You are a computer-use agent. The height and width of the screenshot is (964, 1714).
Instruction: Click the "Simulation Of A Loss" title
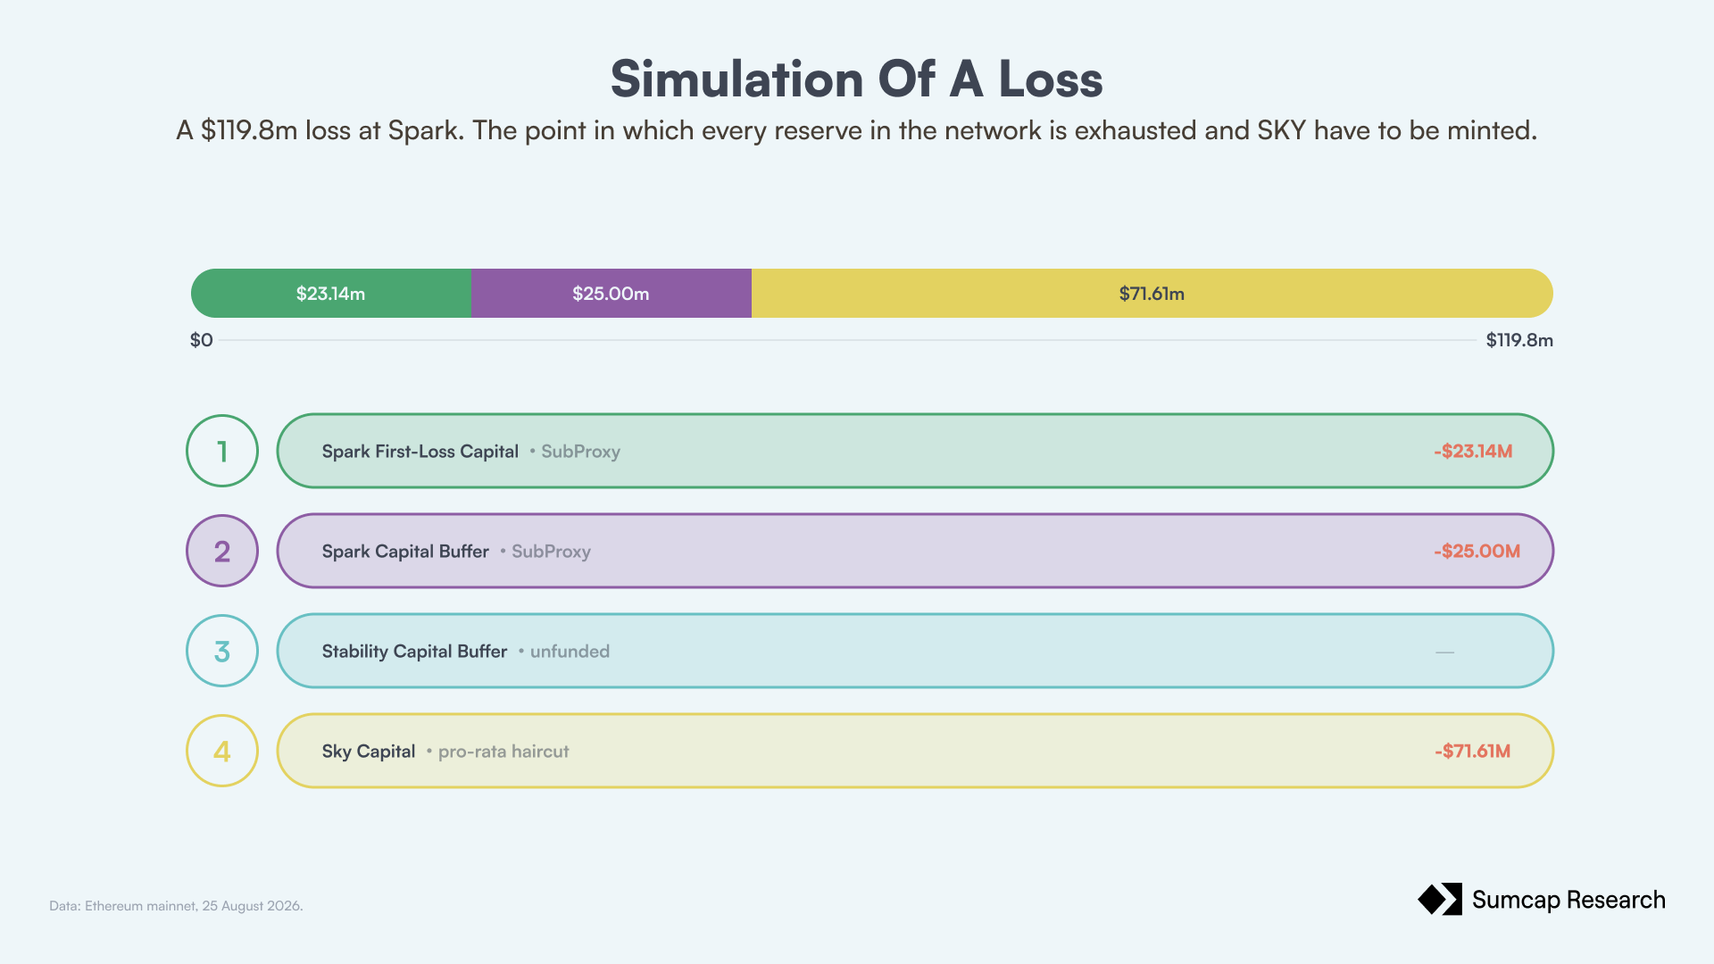(857, 79)
